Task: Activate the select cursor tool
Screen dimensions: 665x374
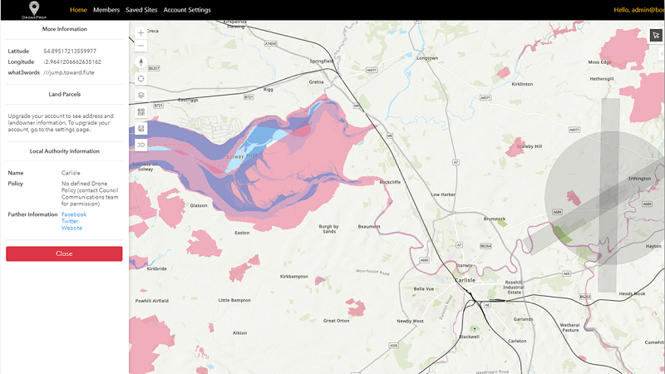Action: pos(656,35)
